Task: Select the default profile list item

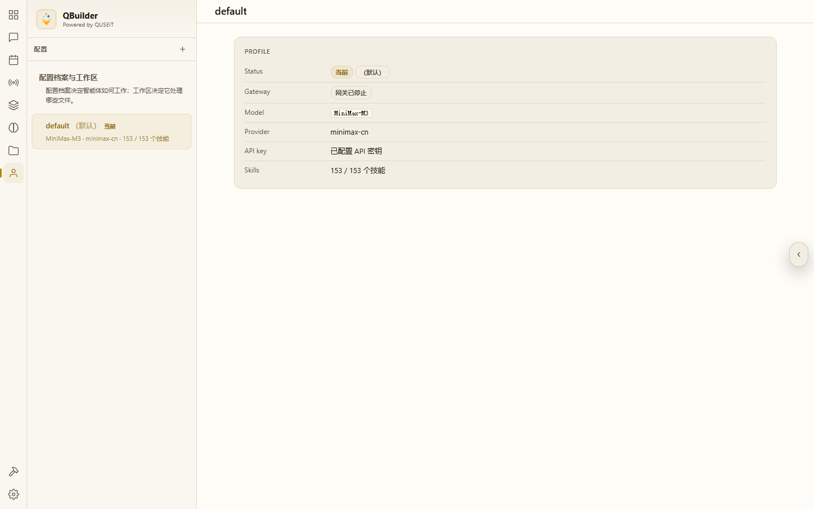Action: pyautogui.click(x=111, y=132)
